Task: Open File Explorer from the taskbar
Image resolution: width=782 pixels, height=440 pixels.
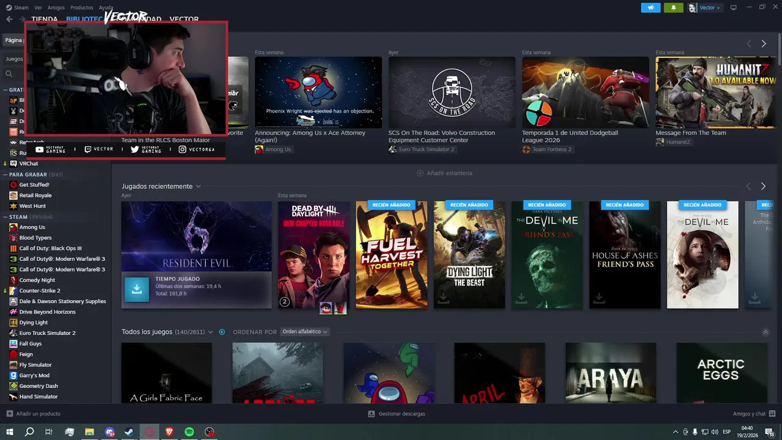Action: point(89,432)
